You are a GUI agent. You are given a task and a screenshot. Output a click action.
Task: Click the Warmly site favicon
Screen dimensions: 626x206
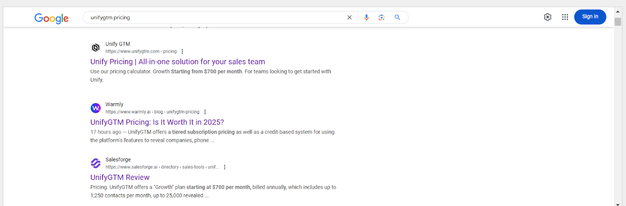click(x=96, y=108)
